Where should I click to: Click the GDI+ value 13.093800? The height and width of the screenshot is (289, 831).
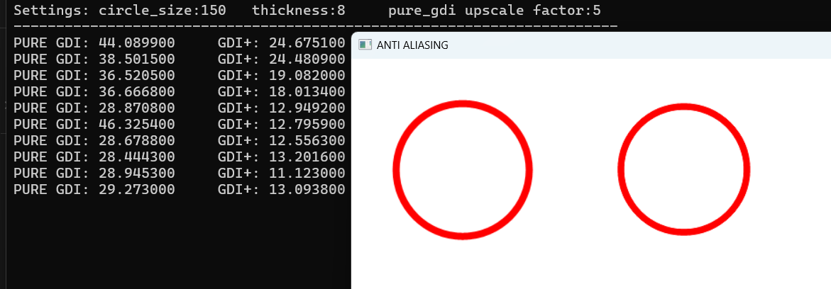(307, 190)
